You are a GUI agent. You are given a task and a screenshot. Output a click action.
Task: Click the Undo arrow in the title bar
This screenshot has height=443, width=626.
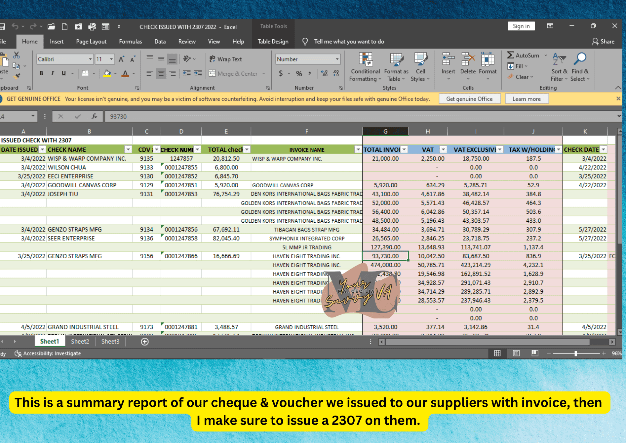[15, 26]
